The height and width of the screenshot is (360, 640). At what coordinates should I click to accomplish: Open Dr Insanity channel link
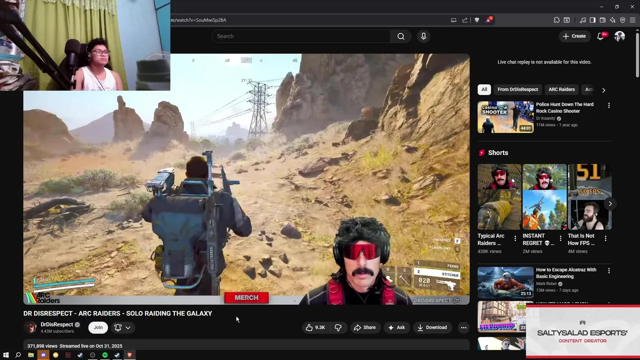545,118
